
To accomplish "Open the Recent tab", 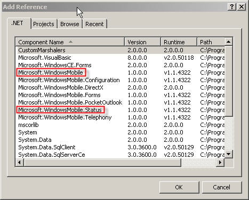I will pyautogui.click(x=94, y=24).
